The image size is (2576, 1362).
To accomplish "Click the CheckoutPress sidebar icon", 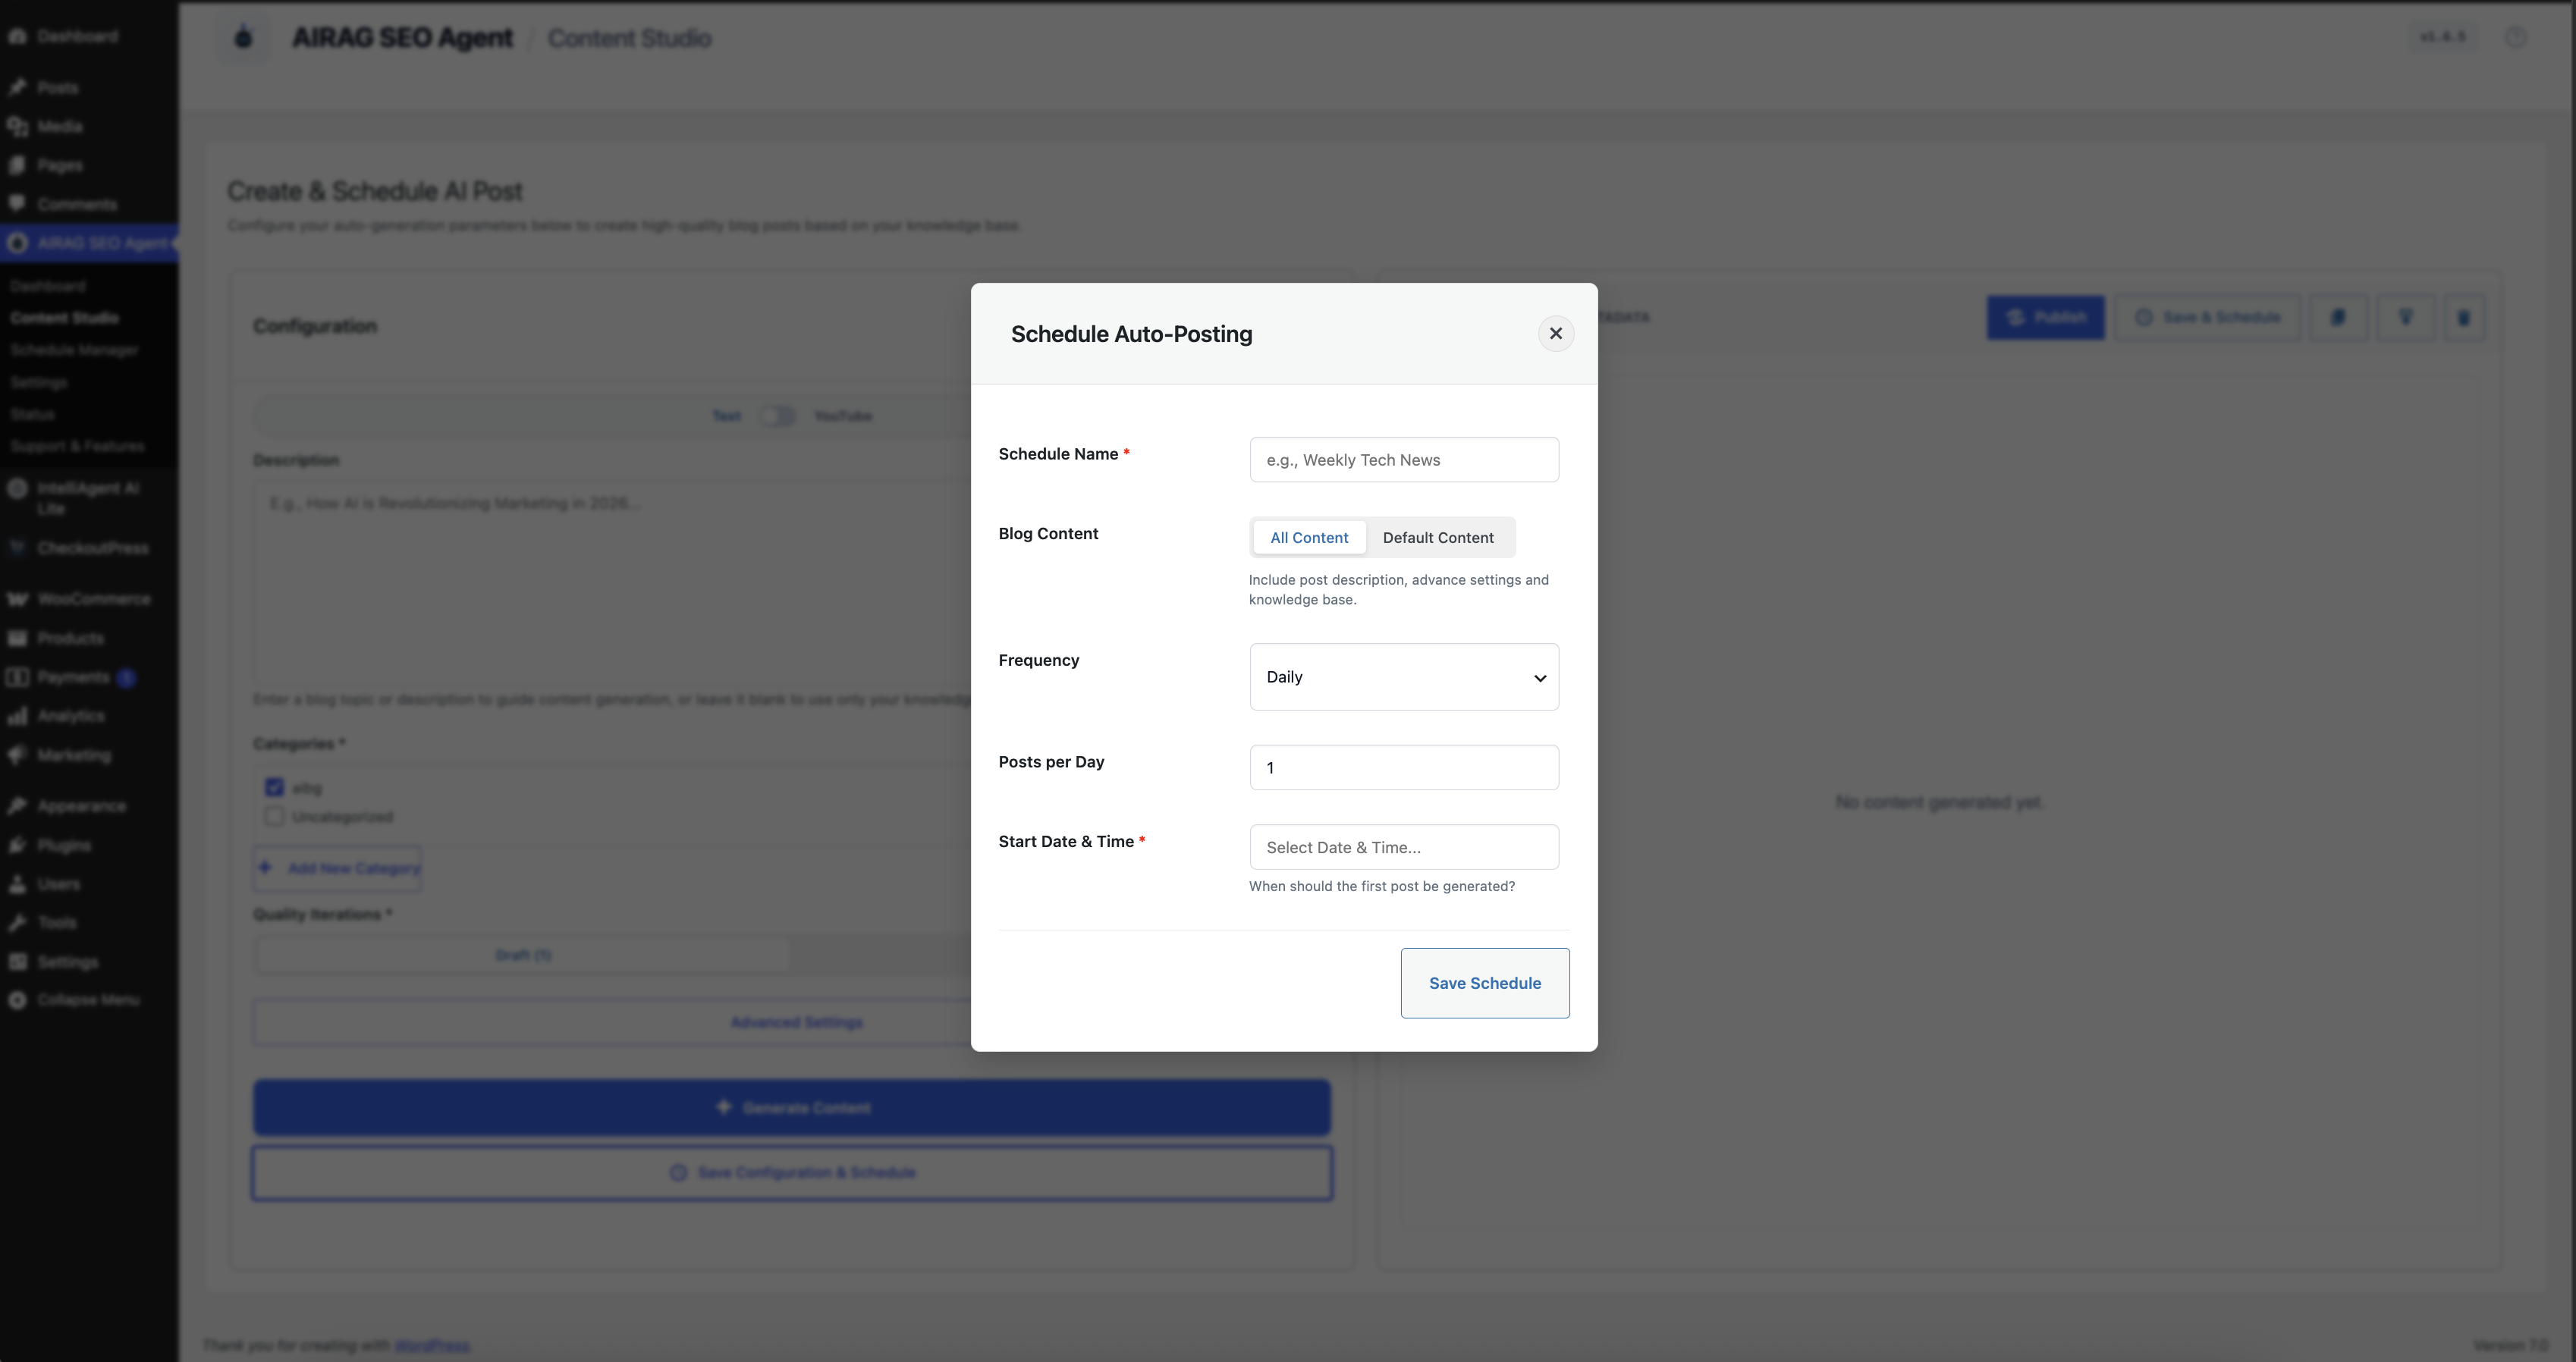I will click(17, 548).
